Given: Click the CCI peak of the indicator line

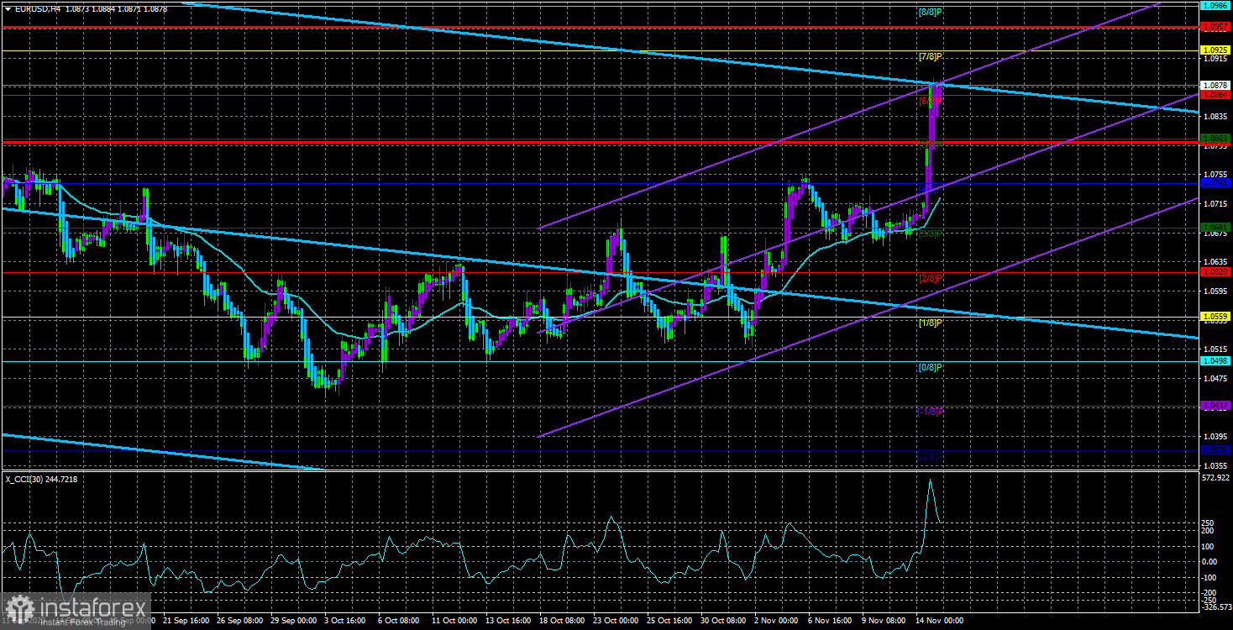Looking at the screenshot, I should [x=930, y=480].
